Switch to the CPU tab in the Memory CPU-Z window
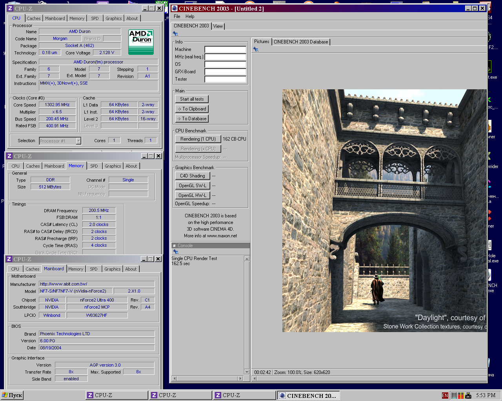 coord(16,166)
